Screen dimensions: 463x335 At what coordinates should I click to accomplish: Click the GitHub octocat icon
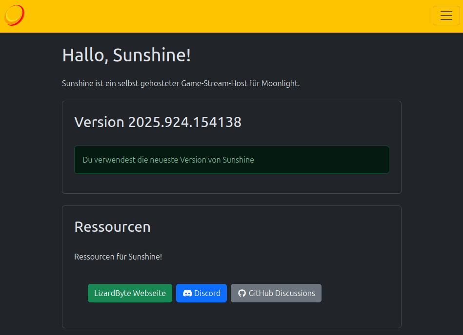242,293
